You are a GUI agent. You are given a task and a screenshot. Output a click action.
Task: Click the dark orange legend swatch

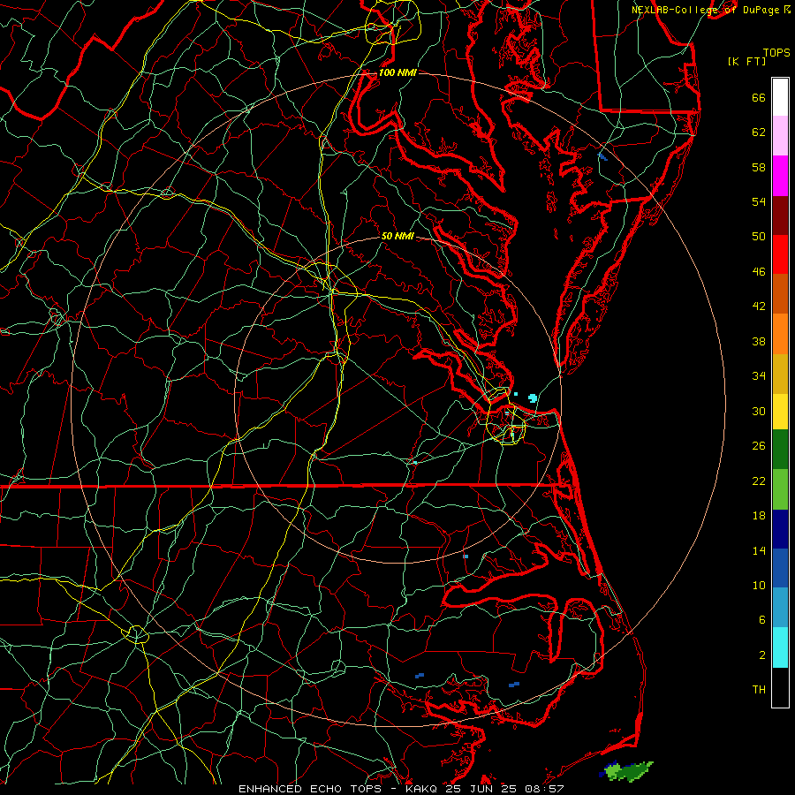pyautogui.click(x=780, y=293)
